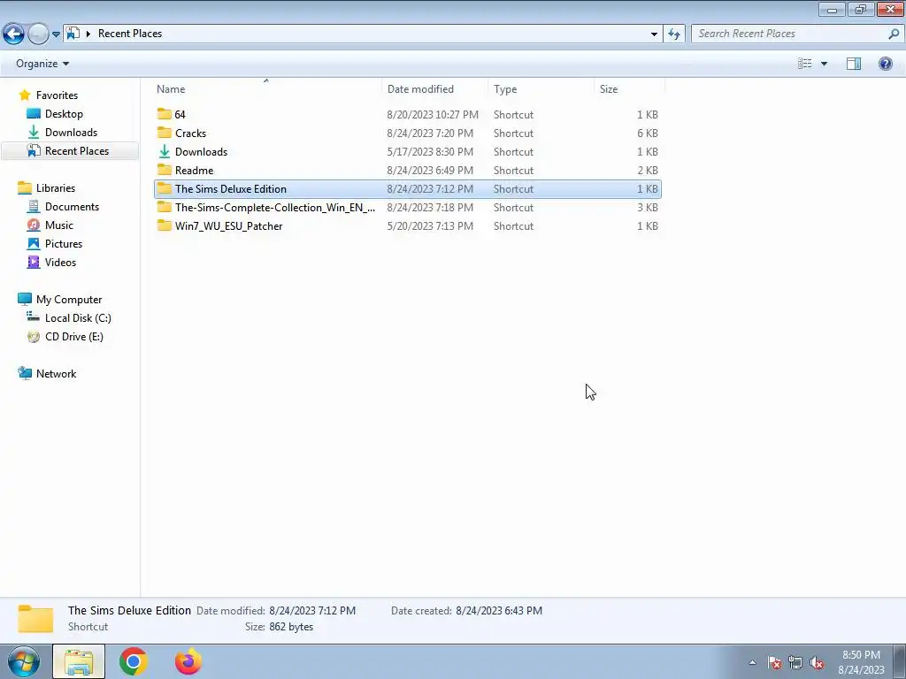Image resolution: width=906 pixels, height=679 pixels.
Task: Click Date created value in details pane
Action: [x=499, y=611]
